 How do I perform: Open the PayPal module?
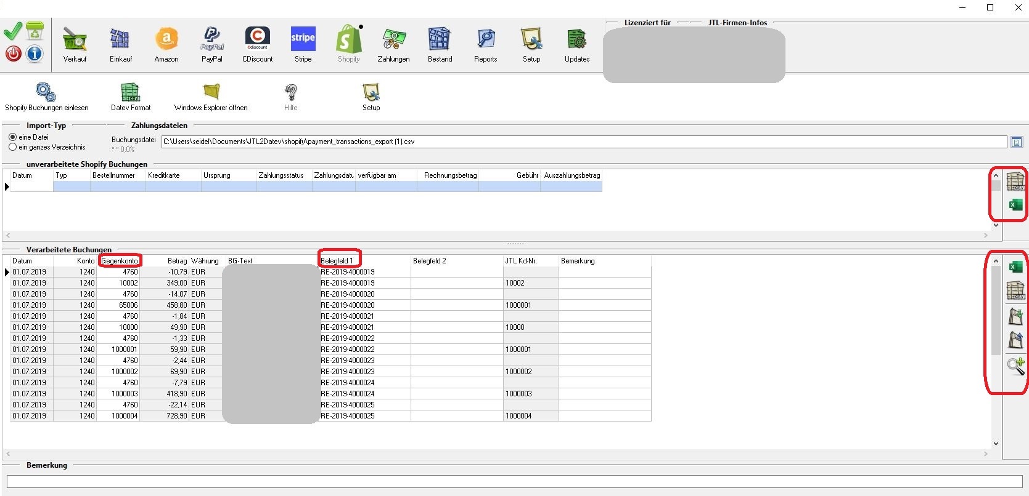211,45
